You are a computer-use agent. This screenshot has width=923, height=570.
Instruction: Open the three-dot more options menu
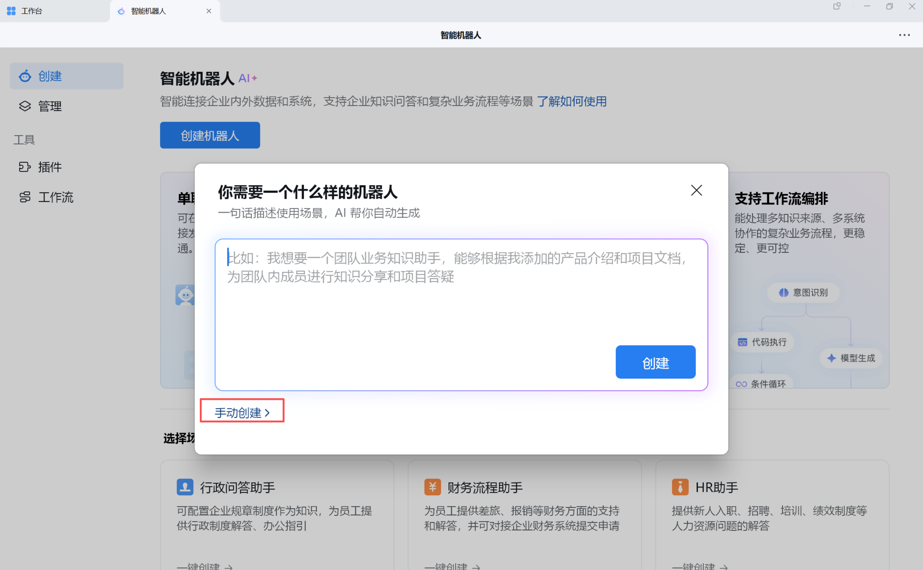904,35
